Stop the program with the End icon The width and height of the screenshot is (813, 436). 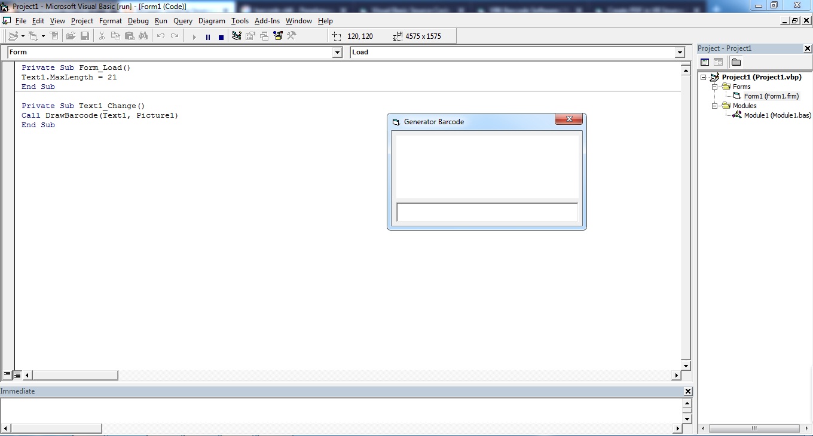[x=221, y=36]
